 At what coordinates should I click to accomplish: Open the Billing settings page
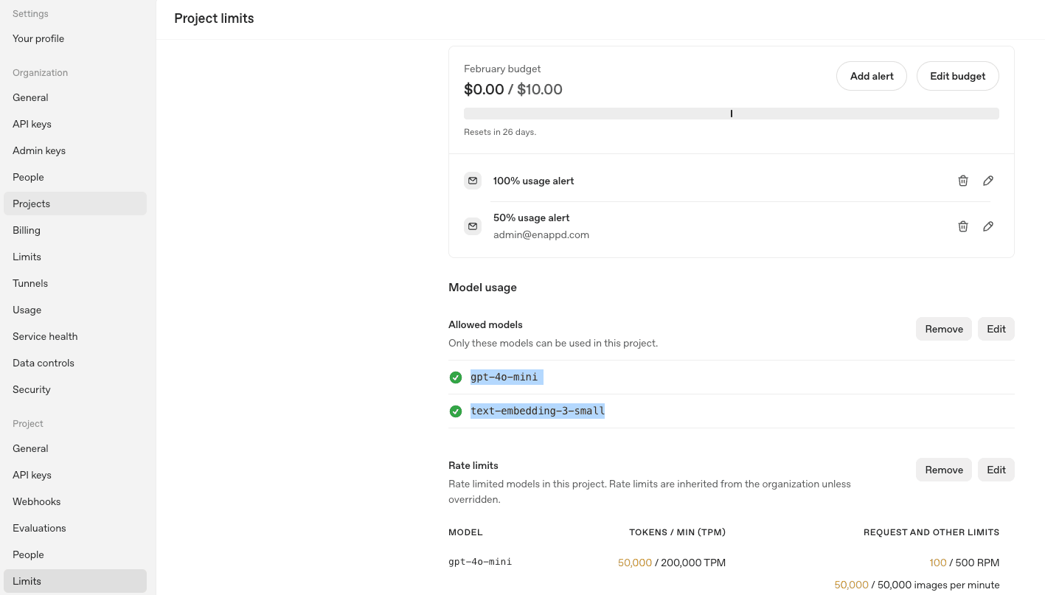pyautogui.click(x=26, y=230)
